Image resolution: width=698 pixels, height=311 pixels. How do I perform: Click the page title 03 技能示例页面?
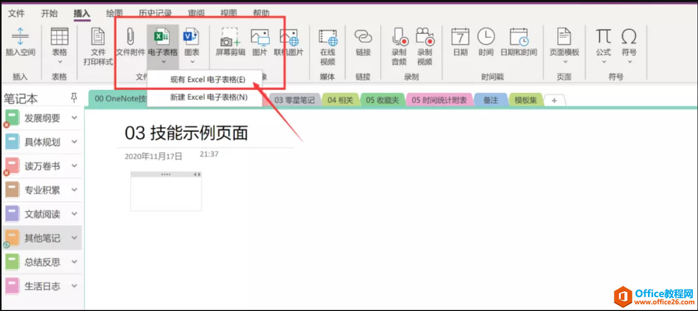[x=186, y=133]
